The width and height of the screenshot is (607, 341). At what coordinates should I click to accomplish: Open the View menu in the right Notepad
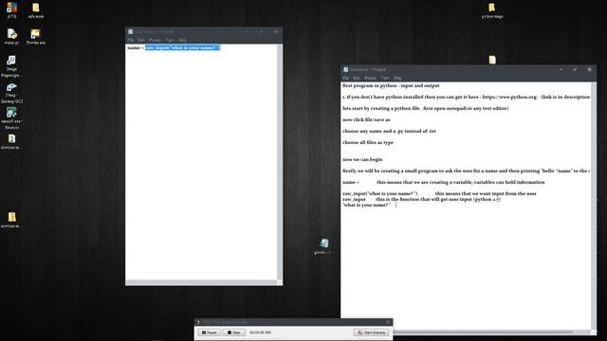tap(385, 78)
